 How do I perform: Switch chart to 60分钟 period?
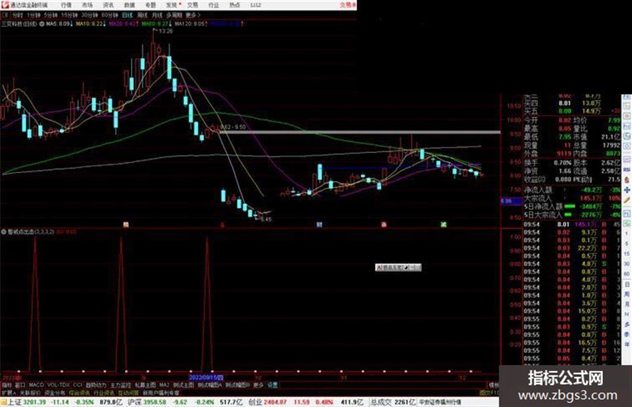click(109, 15)
